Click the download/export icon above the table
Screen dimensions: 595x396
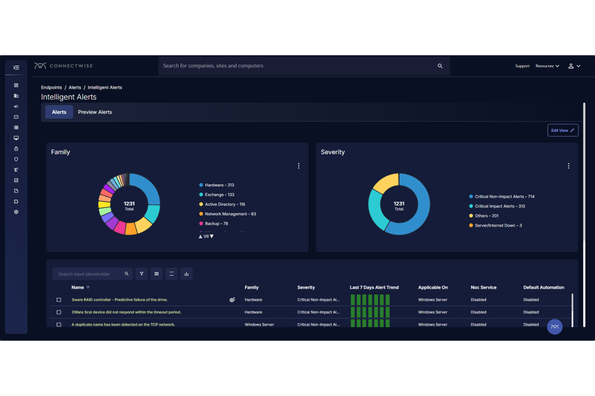[x=186, y=274]
